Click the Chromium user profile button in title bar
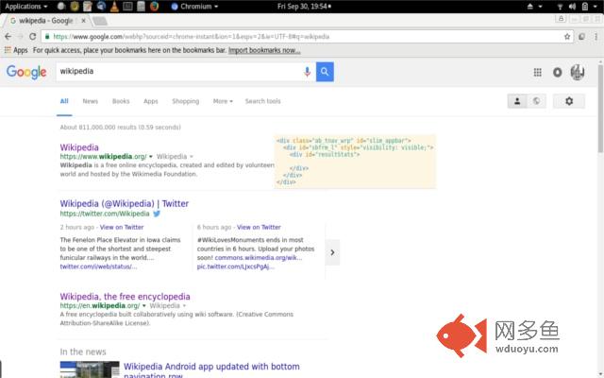The width and height of the screenshot is (604, 378). [561, 19]
